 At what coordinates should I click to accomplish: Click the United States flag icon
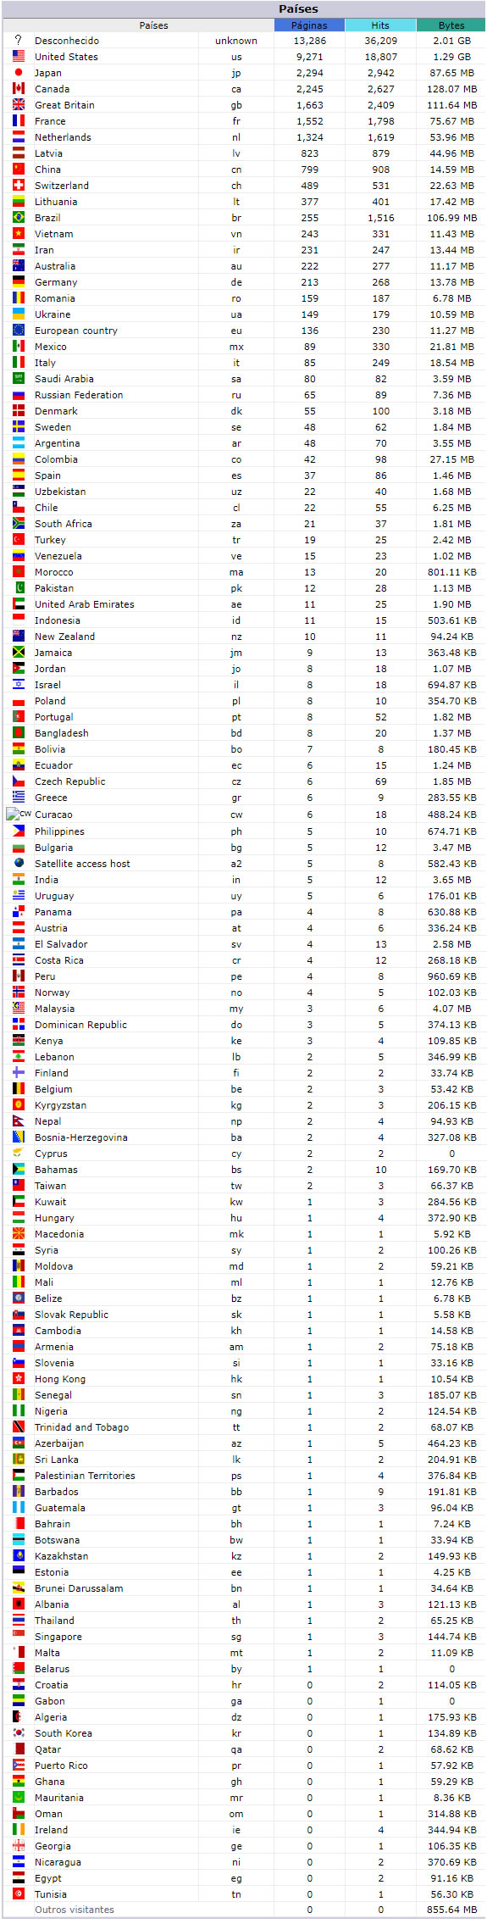pos(19,56)
